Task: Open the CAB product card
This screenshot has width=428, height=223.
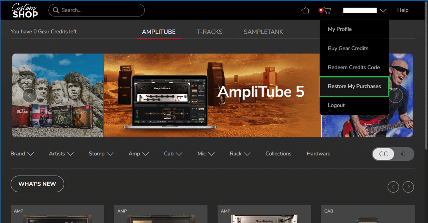Action: [368, 214]
